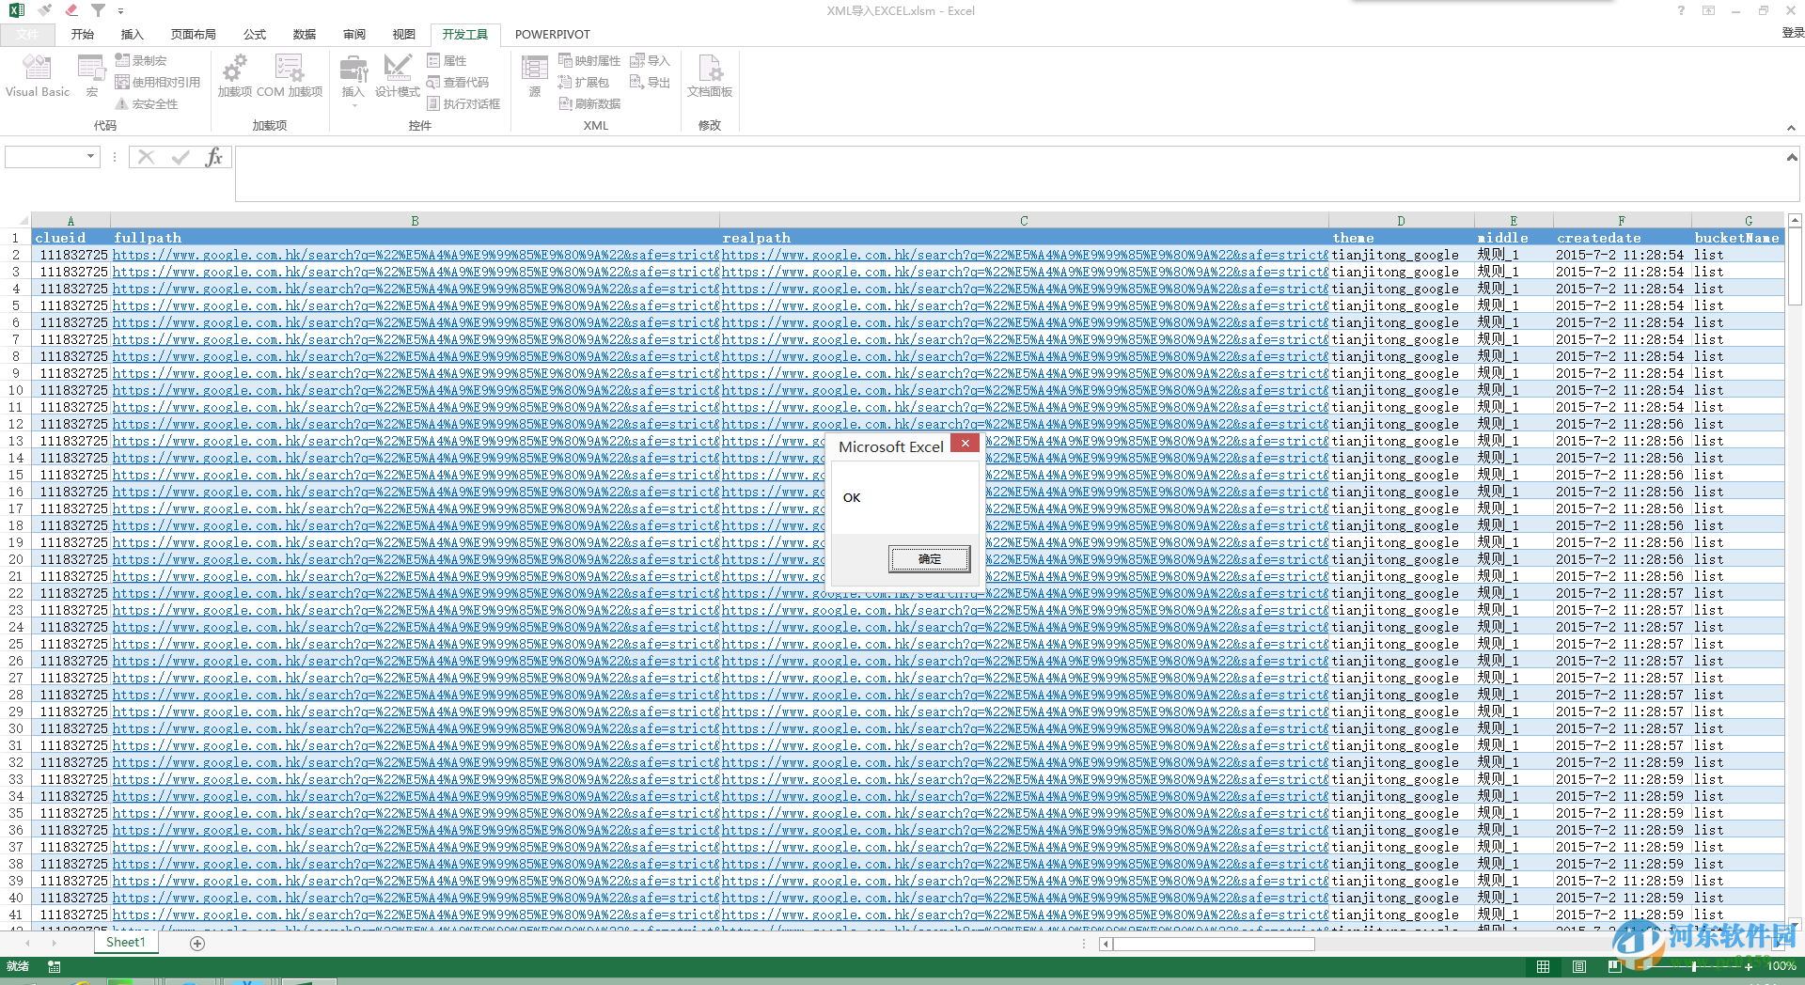This screenshot has width=1805, height=985.
Task: Switch to Page Layout view in status bar
Action: (1579, 966)
